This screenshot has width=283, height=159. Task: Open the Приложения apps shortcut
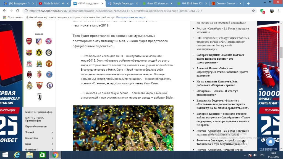tap(13, 17)
